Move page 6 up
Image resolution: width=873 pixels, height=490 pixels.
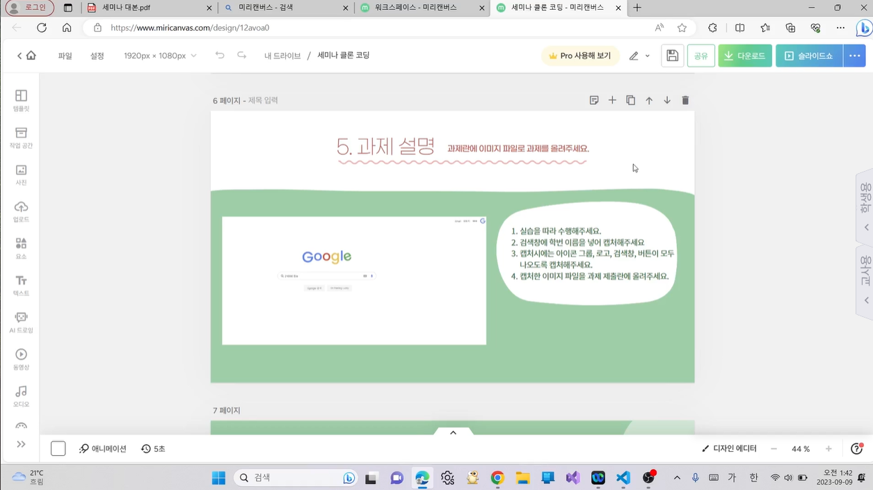649,100
